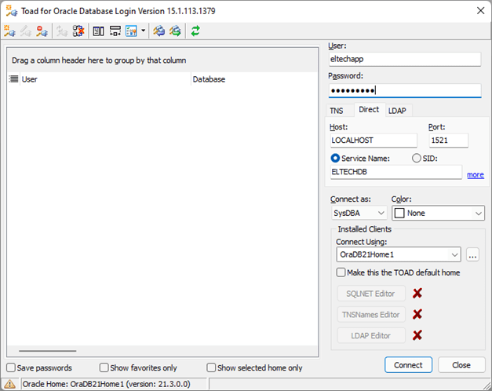Click the disabled TNSNames Editor button
This screenshot has height=391, width=492.
[371, 314]
